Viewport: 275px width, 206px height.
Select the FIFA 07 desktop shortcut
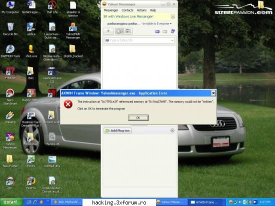[x=10, y=73]
